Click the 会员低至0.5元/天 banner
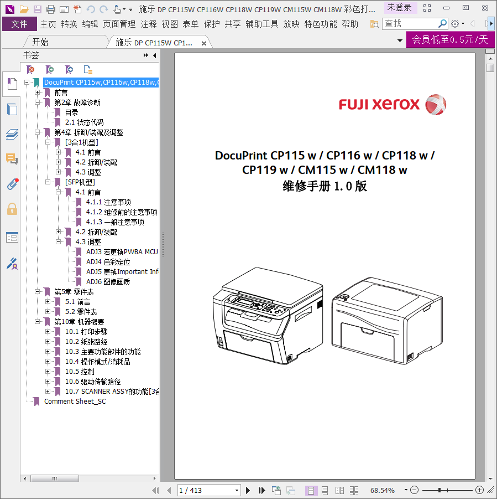Image resolution: width=497 pixels, height=499 pixels. 450,39
